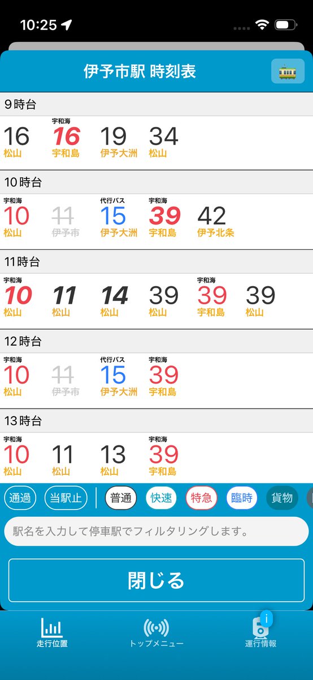The height and width of the screenshot is (680, 313).
Task: Select 13:39 宇和海 to 宇和島
Action: [x=164, y=456]
